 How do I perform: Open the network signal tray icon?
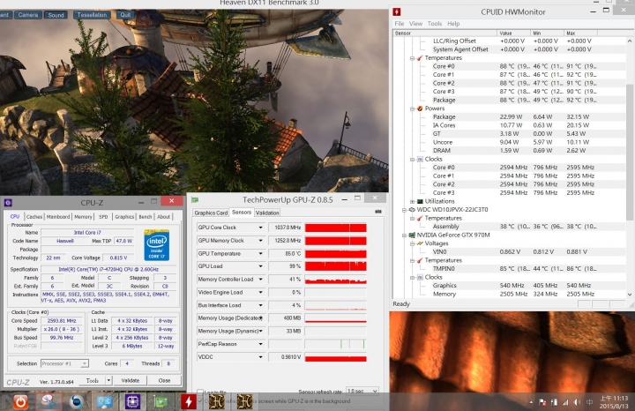(x=565, y=402)
